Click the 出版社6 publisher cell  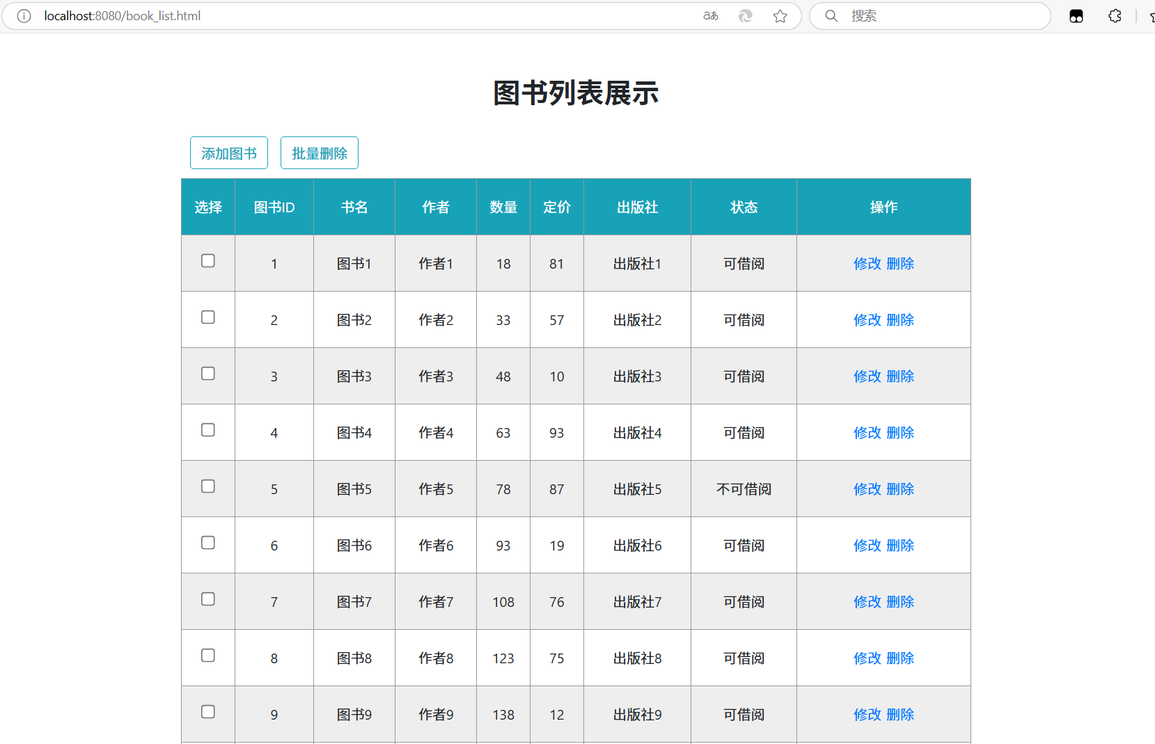pyautogui.click(x=638, y=546)
